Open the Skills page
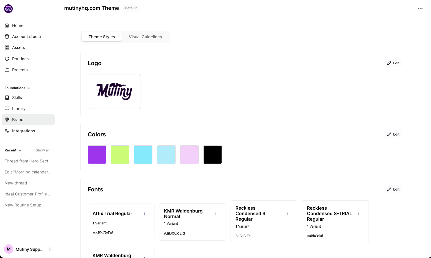 [x=28, y=98]
